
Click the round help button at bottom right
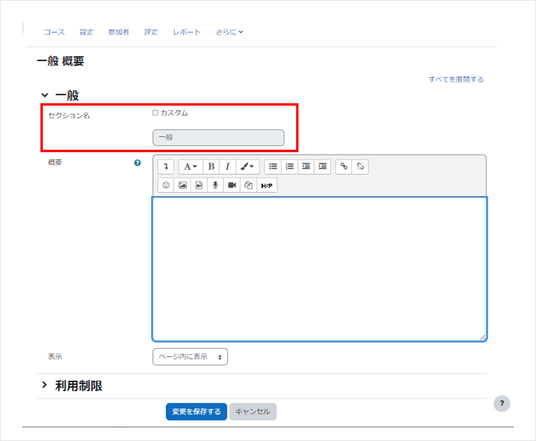502,404
